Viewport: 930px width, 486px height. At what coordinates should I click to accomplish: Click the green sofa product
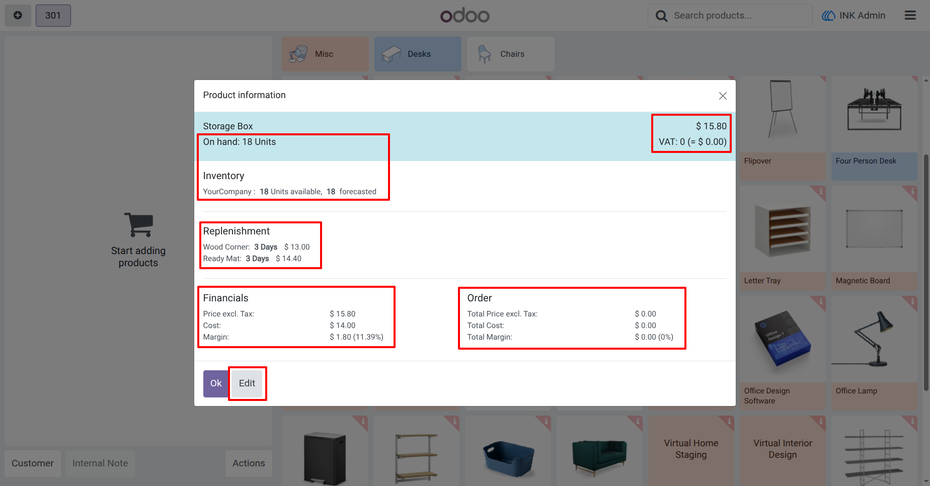[599, 450]
